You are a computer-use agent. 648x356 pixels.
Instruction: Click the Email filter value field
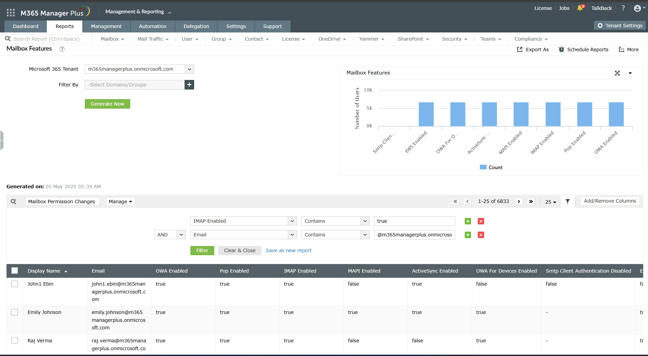coord(415,235)
